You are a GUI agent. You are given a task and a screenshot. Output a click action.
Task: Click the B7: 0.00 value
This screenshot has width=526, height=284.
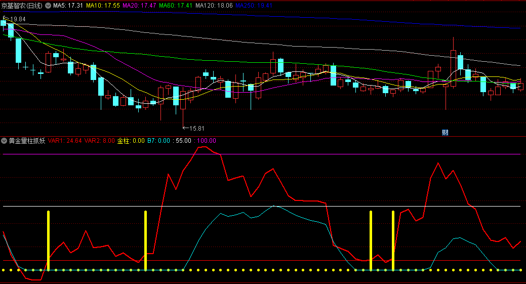[x=158, y=141]
